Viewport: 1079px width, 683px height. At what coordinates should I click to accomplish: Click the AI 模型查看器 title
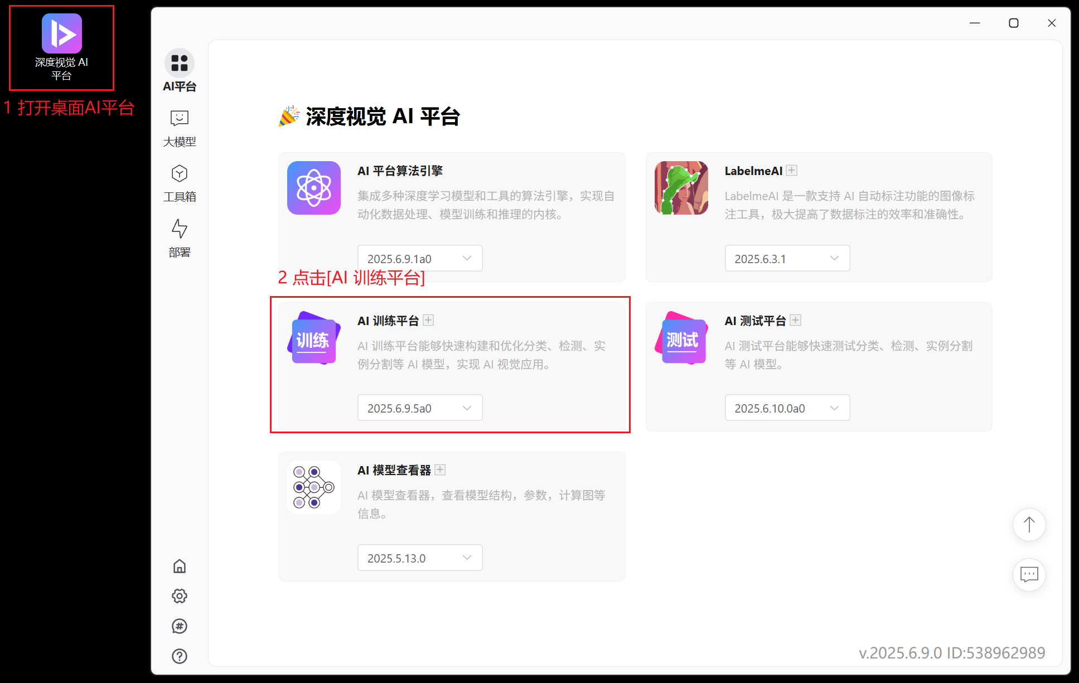(x=394, y=471)
